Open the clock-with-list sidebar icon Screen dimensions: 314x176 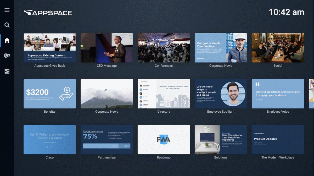tap(7, 56)
